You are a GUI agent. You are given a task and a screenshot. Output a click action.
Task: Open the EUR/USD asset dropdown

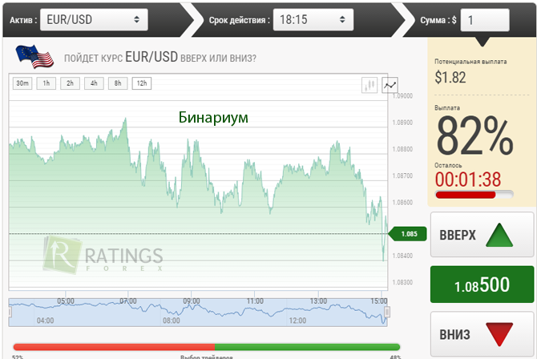[94, 20]
